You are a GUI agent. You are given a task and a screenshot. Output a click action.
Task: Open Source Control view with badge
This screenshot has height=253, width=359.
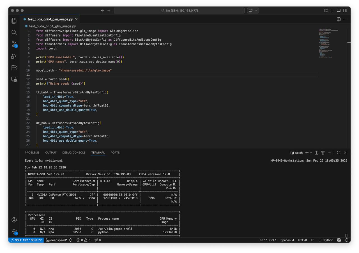click(x=14, y=44)
